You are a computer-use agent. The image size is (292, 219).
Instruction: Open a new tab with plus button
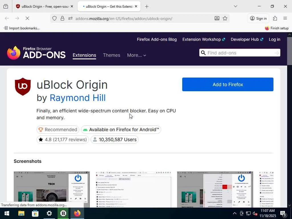coord(147,7)
